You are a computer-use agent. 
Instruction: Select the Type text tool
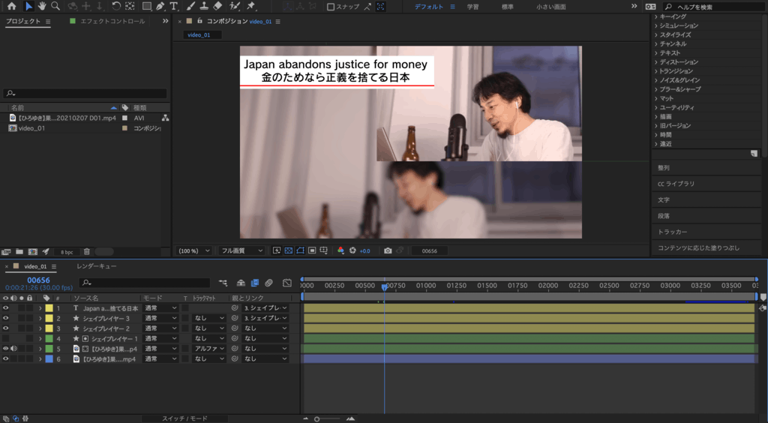tap(174, 6)
